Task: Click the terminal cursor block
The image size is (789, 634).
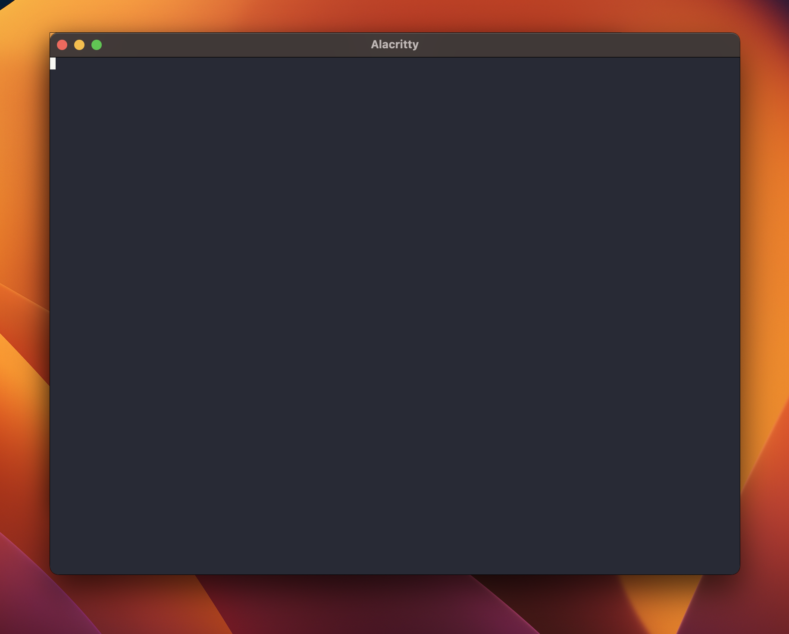Action: [53, 63]
